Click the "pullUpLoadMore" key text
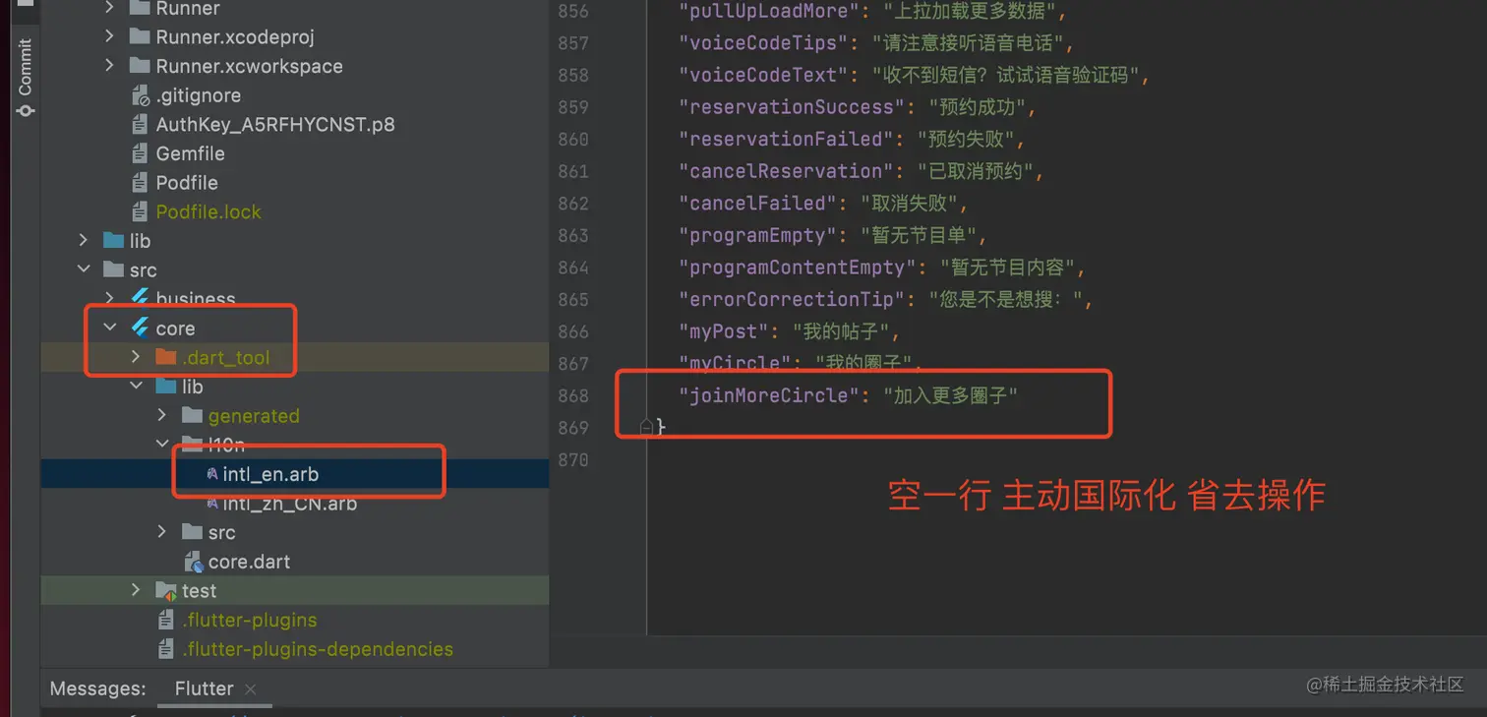Viewport: 1487px width, 717px height. pos(768,11)
